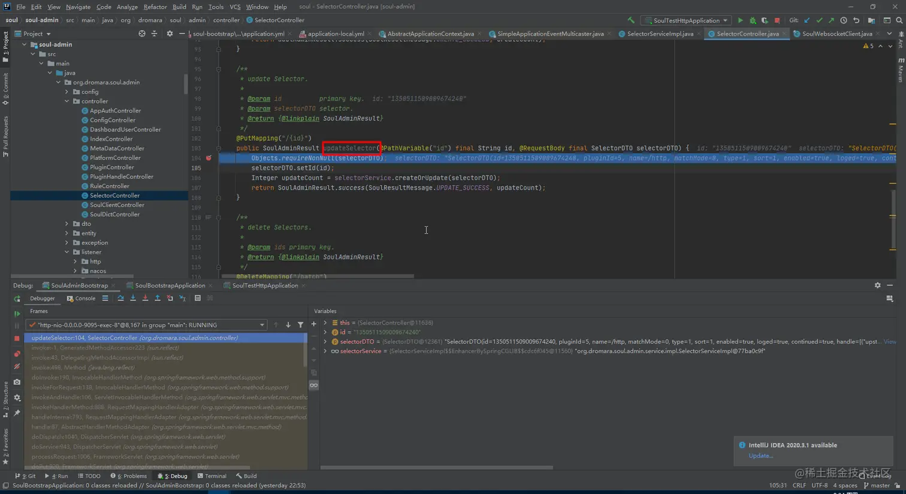The width and height of the screenshot is (906, 494).
Task: Toggle the breakpoint on line 104
Action: pyautogui.click(x=209, y=158)
